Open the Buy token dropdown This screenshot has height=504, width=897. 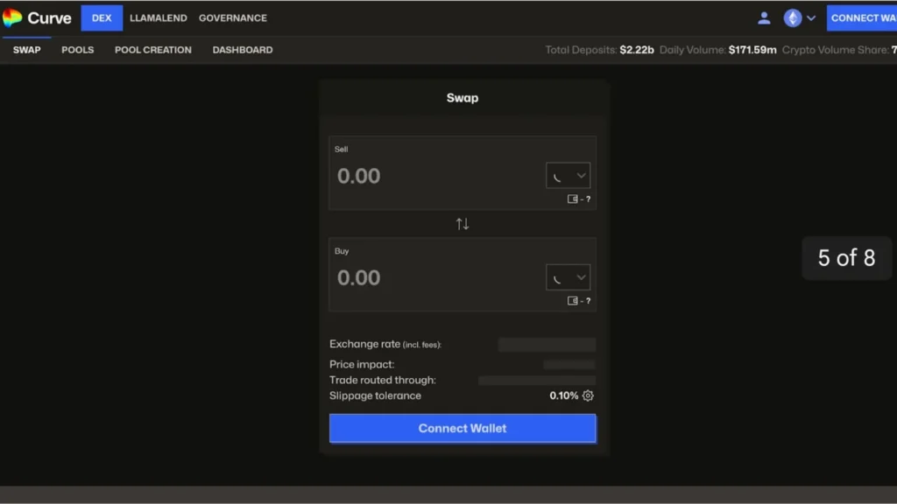568,278
